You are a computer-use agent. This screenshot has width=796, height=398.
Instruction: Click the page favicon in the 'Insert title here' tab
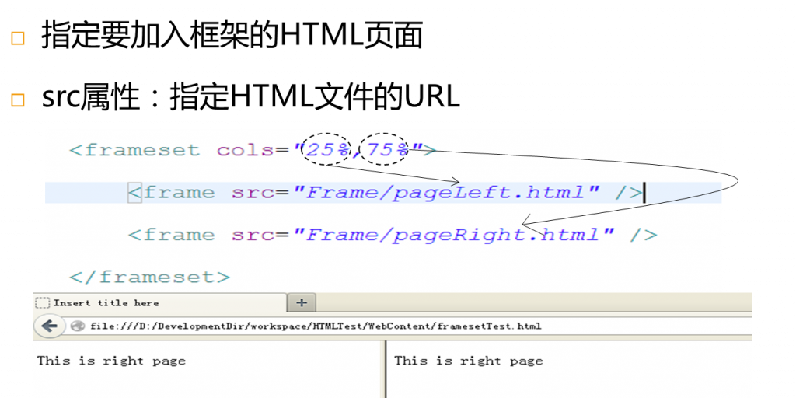tap(43, 303)
